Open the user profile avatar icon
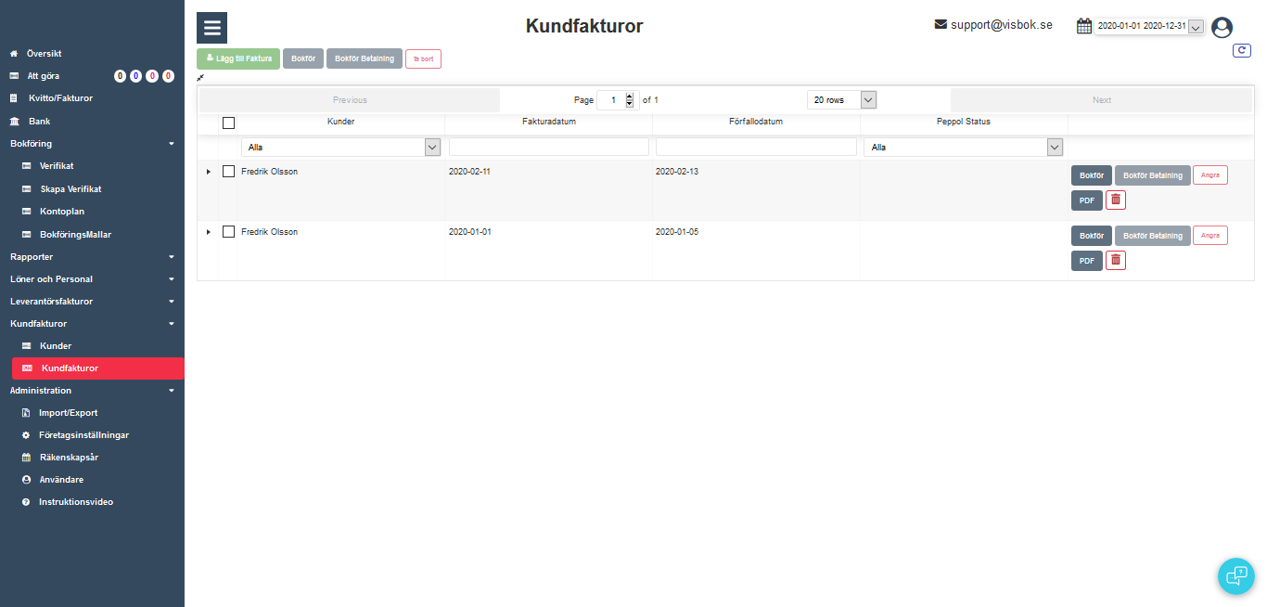The image size is (1267, 607). click(1222, 28)
